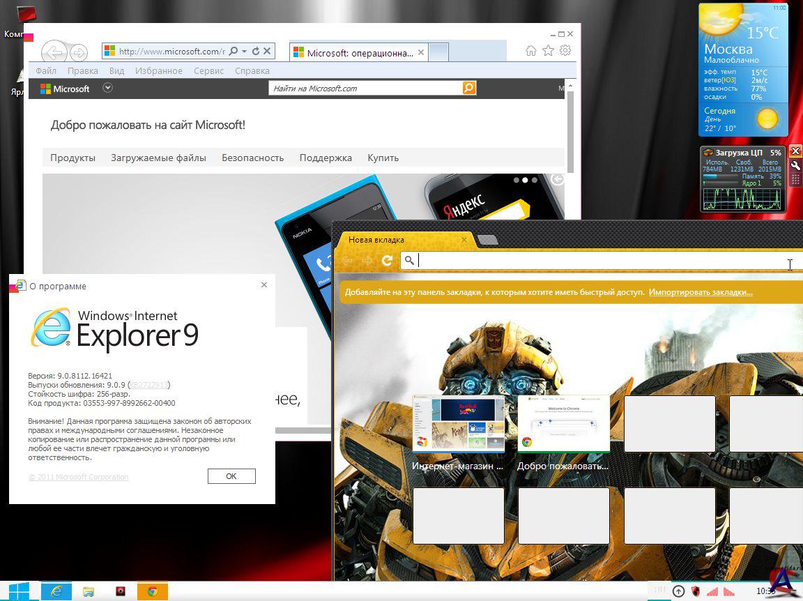803x601 pixels.
Task: Click the wrench icon on CPU gadget
Action: 795,165
